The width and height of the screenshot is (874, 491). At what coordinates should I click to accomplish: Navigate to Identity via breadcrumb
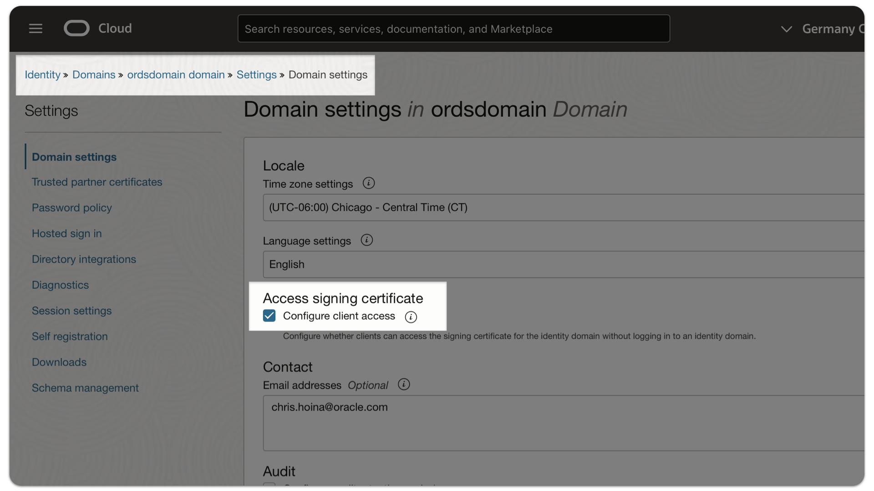click(x=42, y=75)
